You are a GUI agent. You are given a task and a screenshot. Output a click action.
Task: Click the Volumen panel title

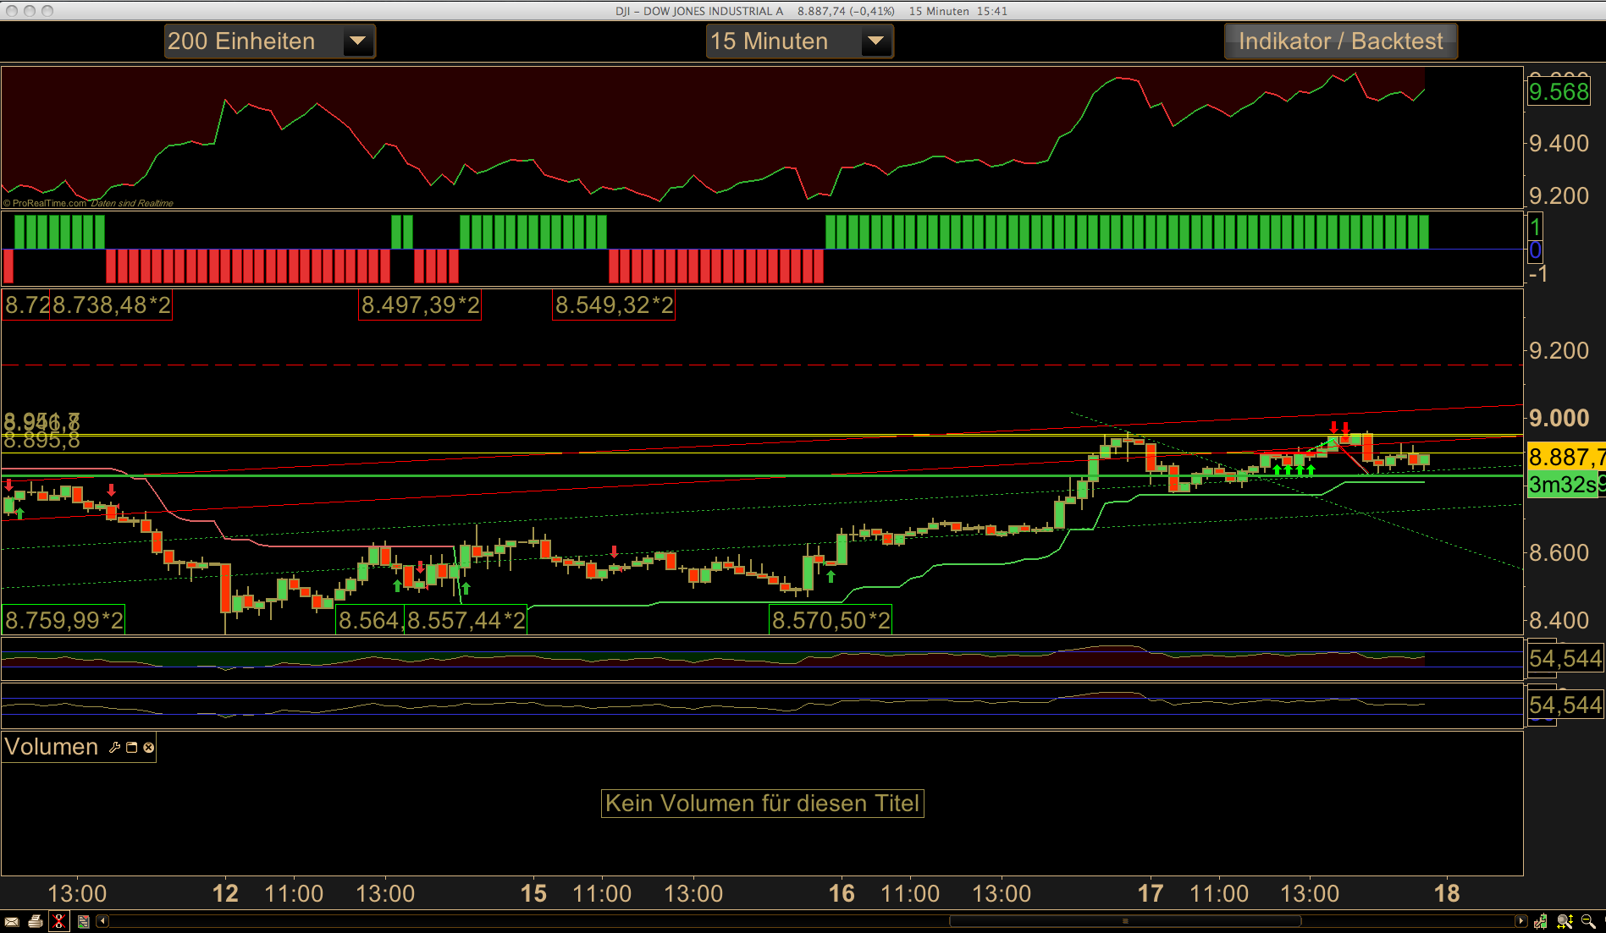[x=52, y=747]
